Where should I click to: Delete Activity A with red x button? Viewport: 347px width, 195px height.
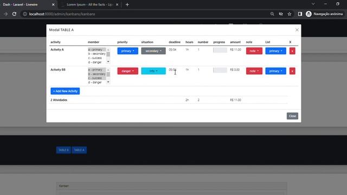click(x=292, y=51)
